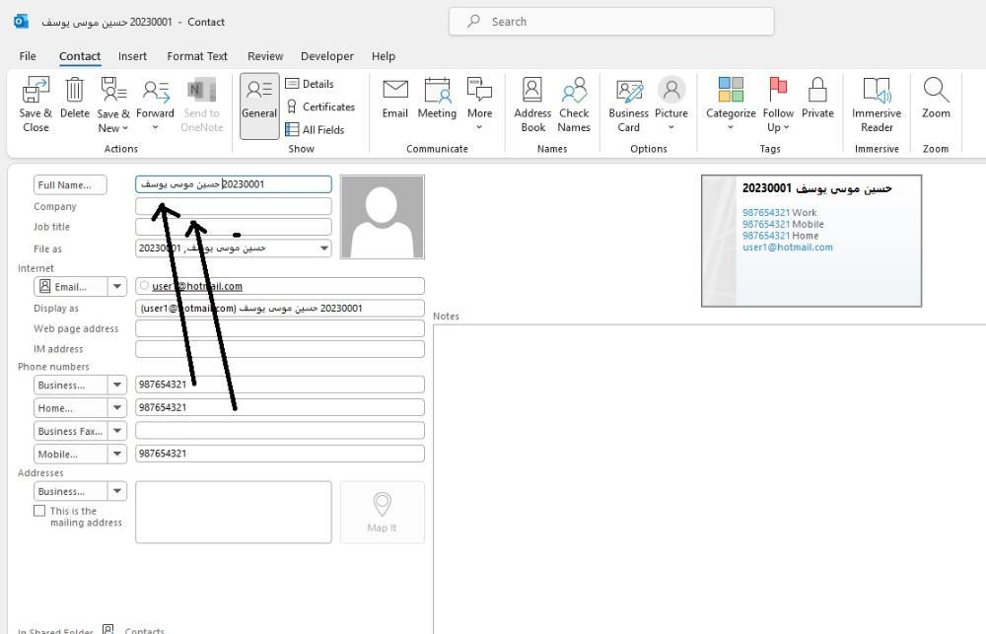Open the Review tab
This screenshot has width=986, height=634.
click(x=265, y=56)
